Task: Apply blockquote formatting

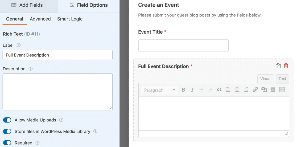Action: pyautogui.click(x=219, y=90)
